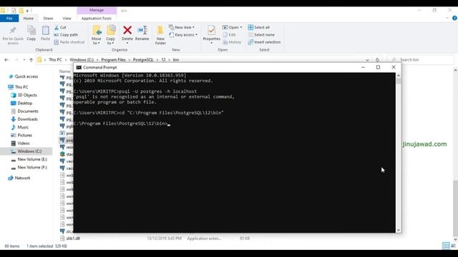
Task: Open the Easy access dropdown
Action: (183, 35)
